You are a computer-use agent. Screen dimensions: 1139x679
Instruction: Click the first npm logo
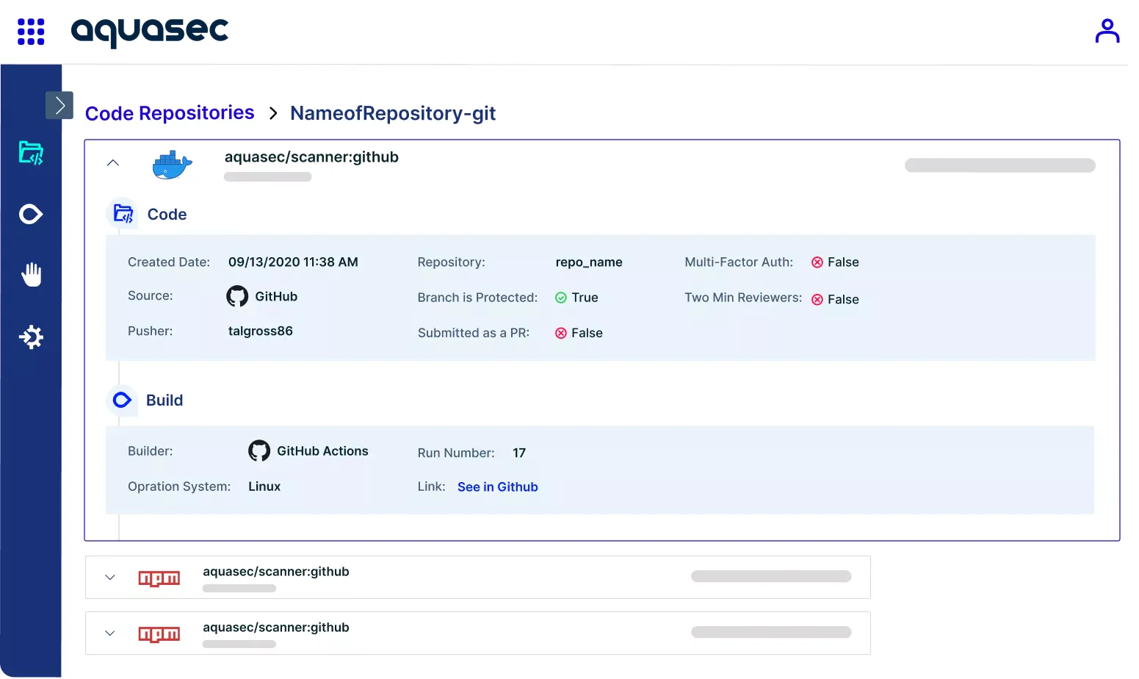pyautogui.click(x=159, y=579)
